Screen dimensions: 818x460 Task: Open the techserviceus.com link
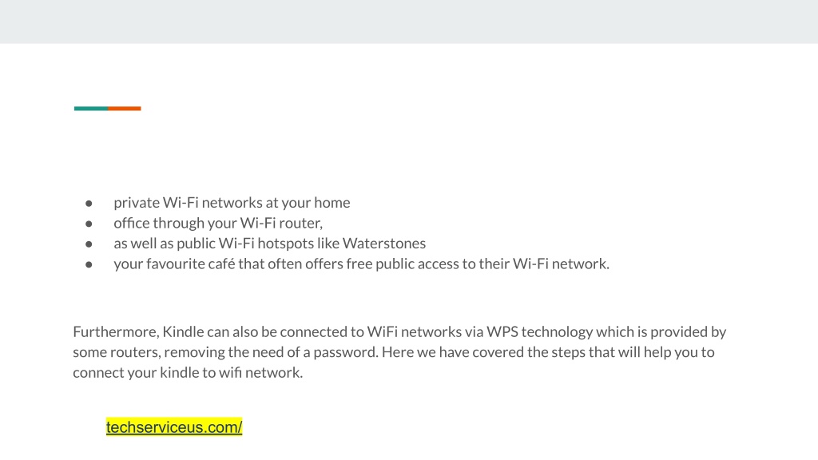[x=173, y=427]
